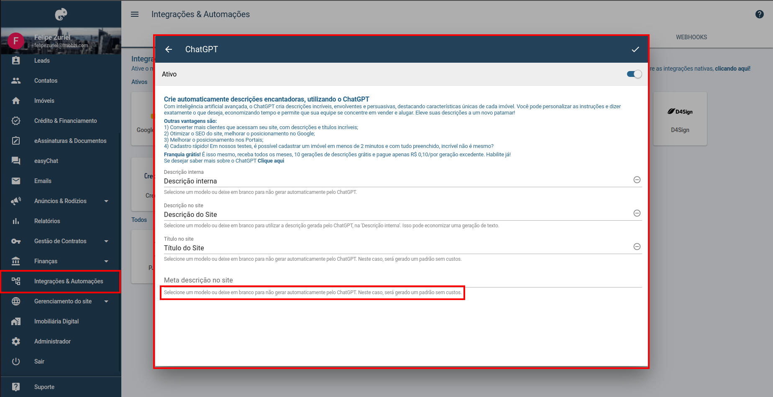Expand the Gestão de Contratos submenu arrow
Viewport: 773px width, 397px height.
(106, 241)
